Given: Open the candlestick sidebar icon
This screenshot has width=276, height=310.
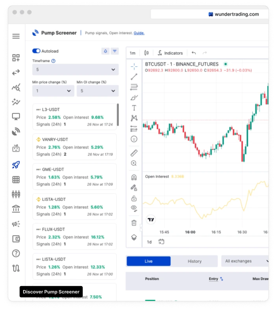Looking at the screenshot, I should pos(16,194).
